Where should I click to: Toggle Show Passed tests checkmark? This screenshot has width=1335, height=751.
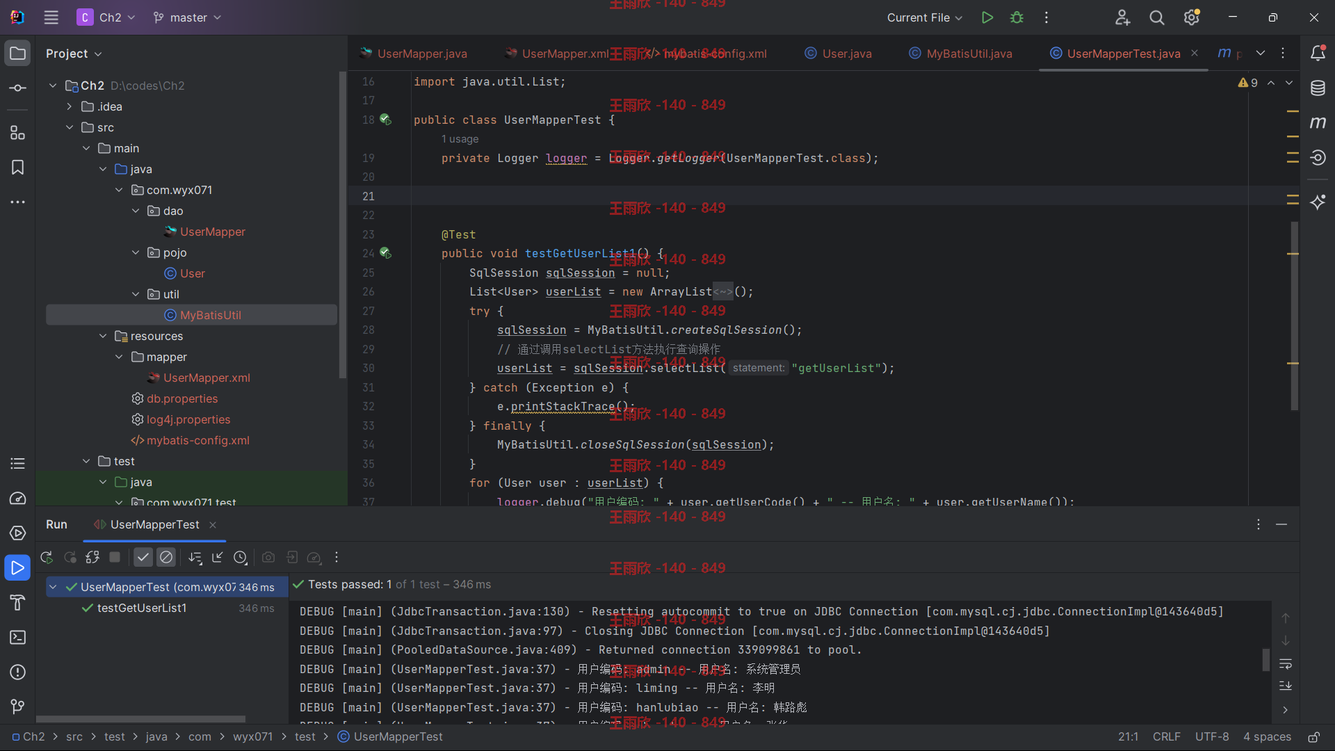143,557
